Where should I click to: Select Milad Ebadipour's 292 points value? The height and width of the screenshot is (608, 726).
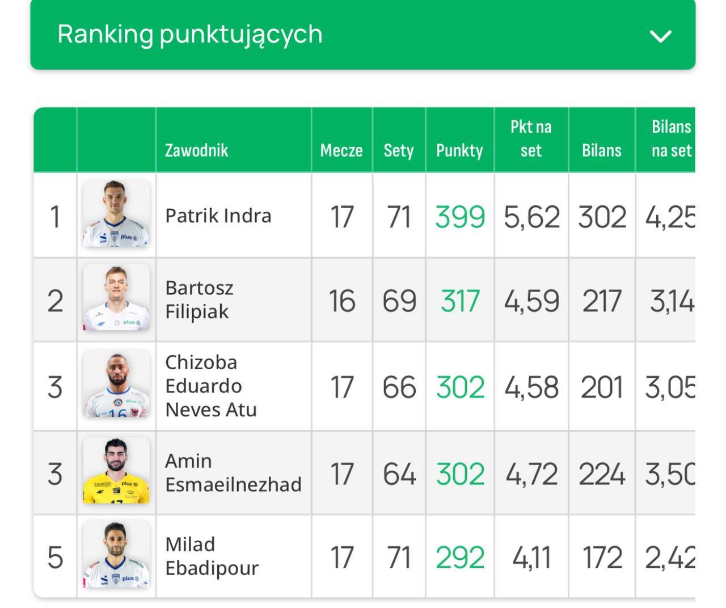460,558
